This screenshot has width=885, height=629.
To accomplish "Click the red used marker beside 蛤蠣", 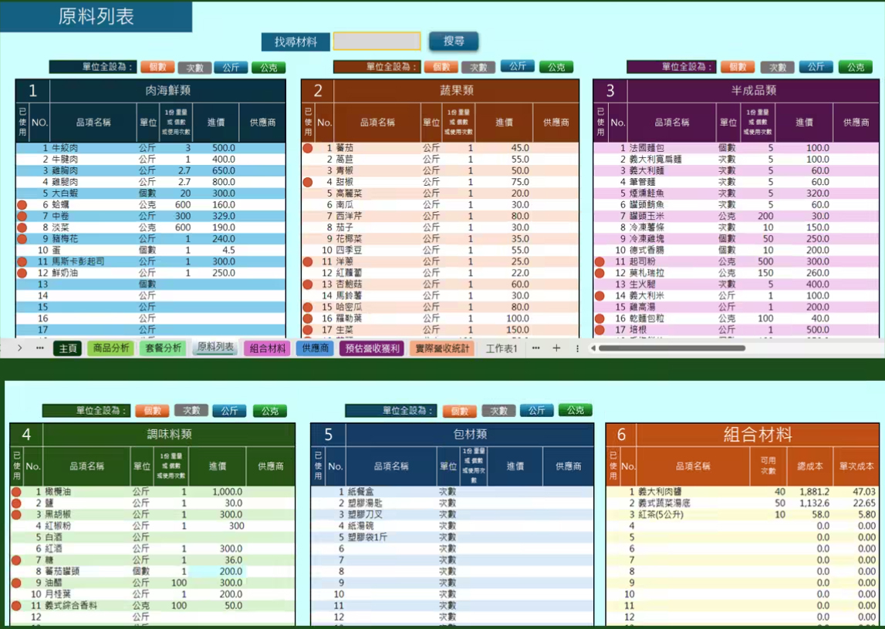I will pos(22,205).
